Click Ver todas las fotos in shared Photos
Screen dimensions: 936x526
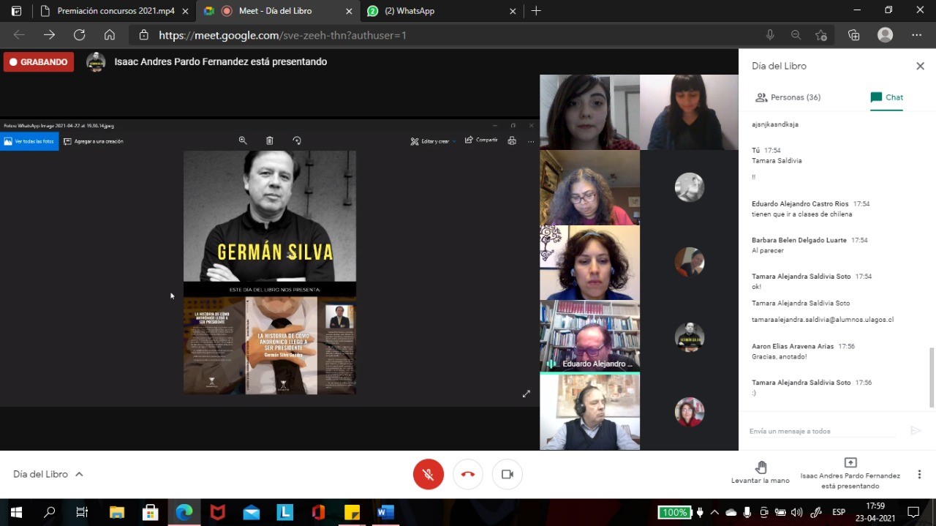[x=29, y=141]
